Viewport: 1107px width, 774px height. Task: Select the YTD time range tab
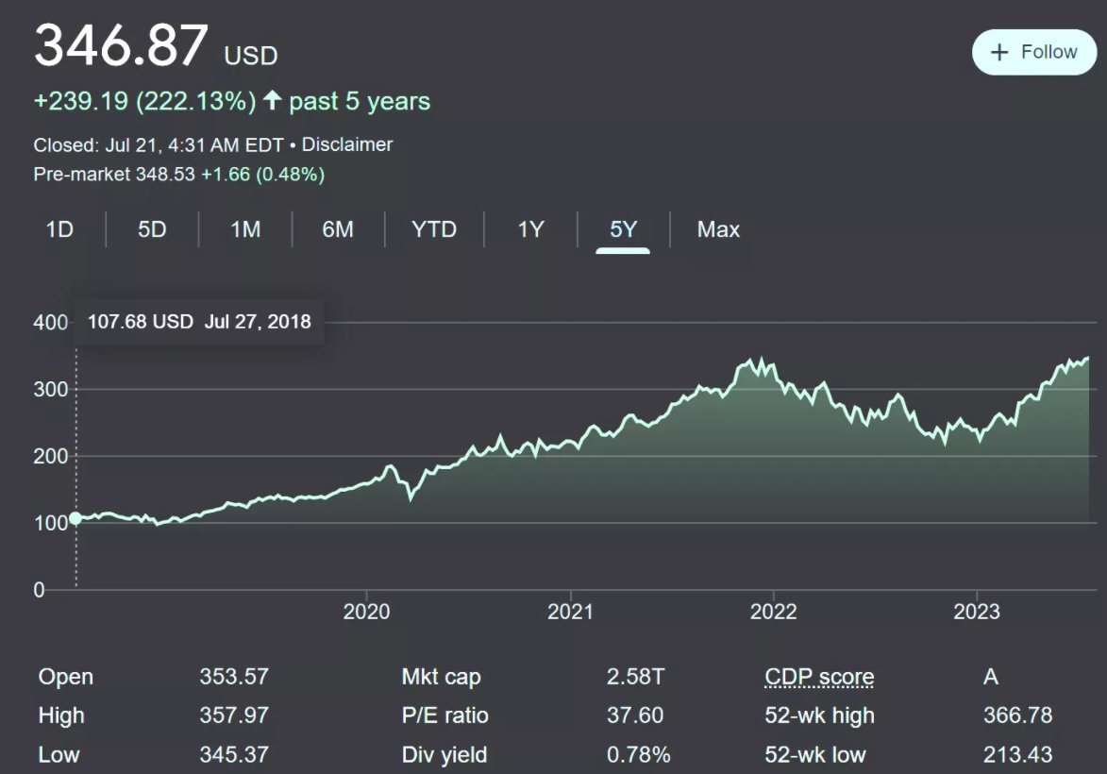434,229
